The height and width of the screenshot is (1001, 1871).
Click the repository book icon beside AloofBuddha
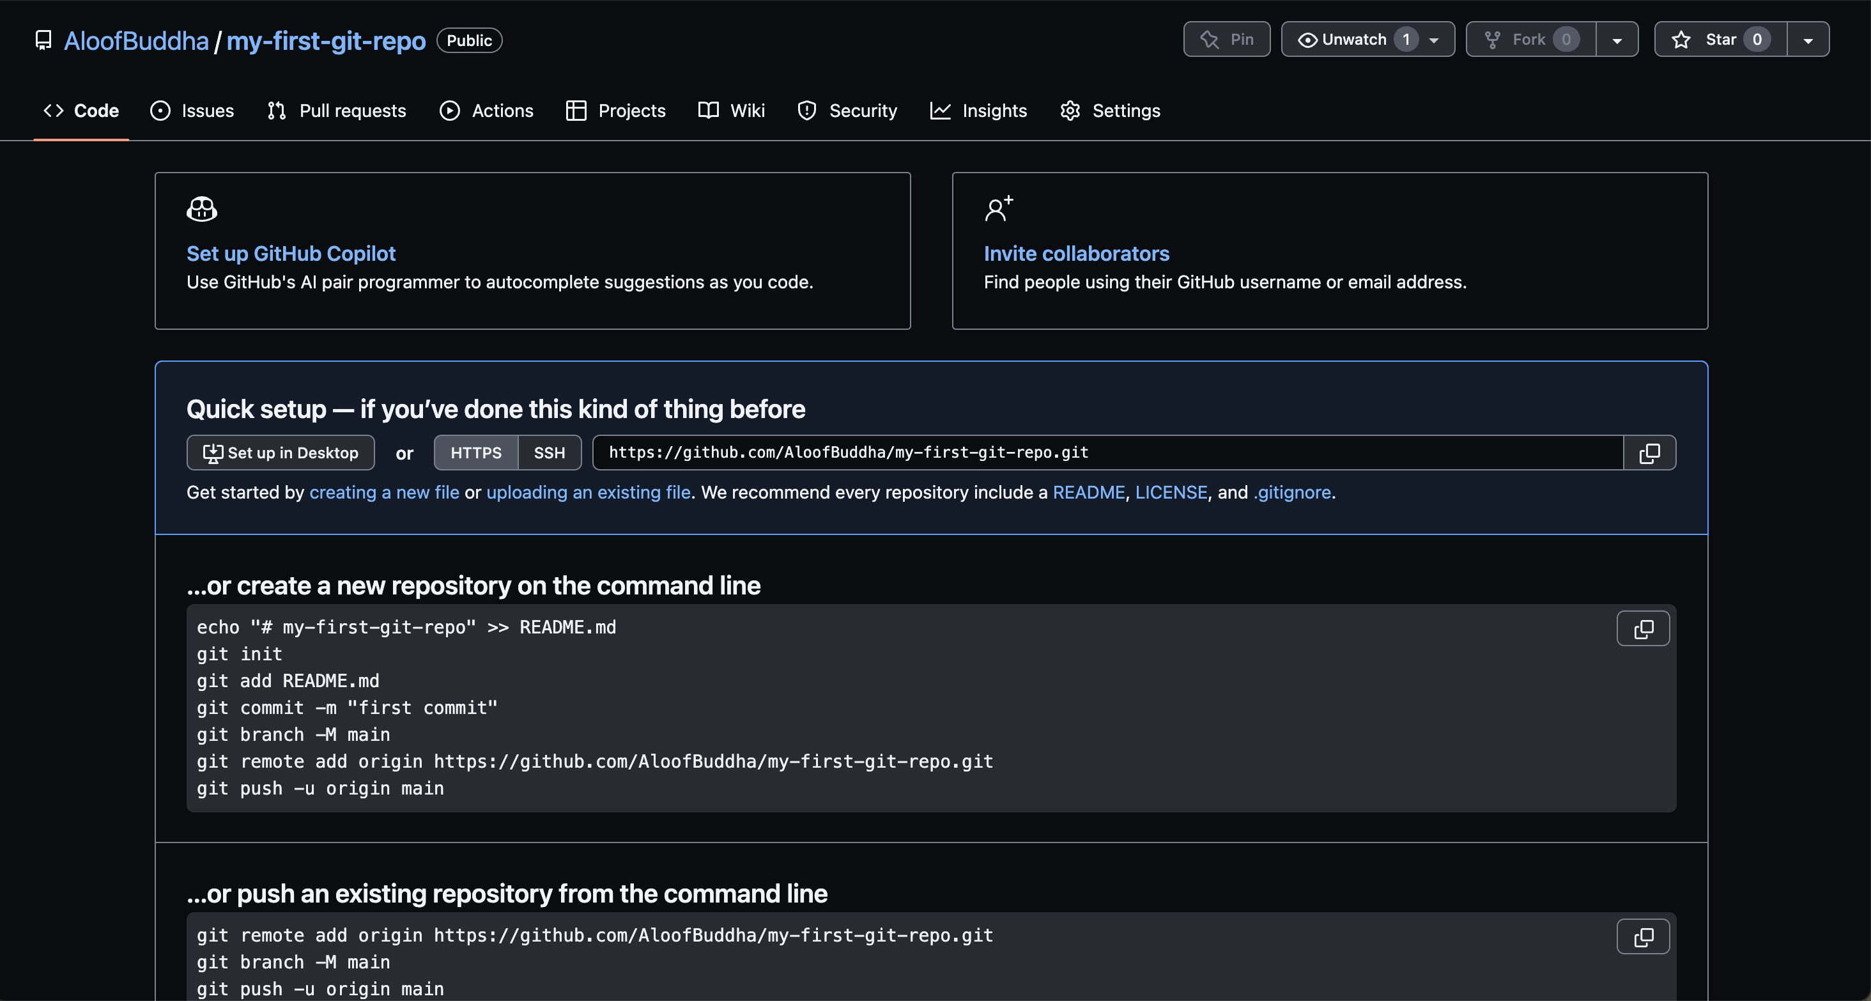point(42,40)
